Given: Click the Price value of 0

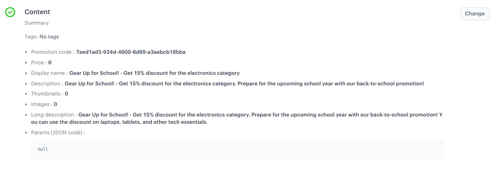Looking at the screenshot, I should pos(50,63).
